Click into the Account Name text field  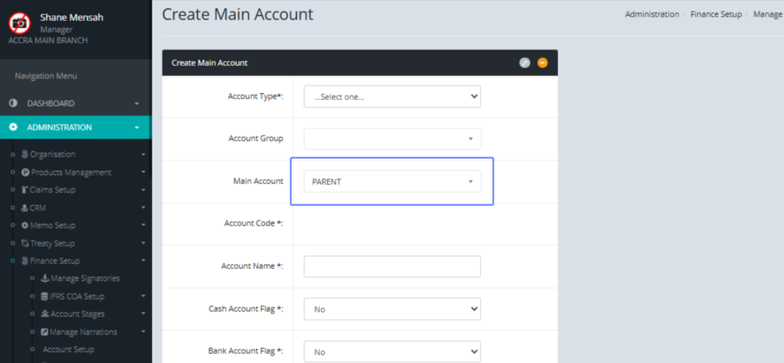(x=392, y=266)
